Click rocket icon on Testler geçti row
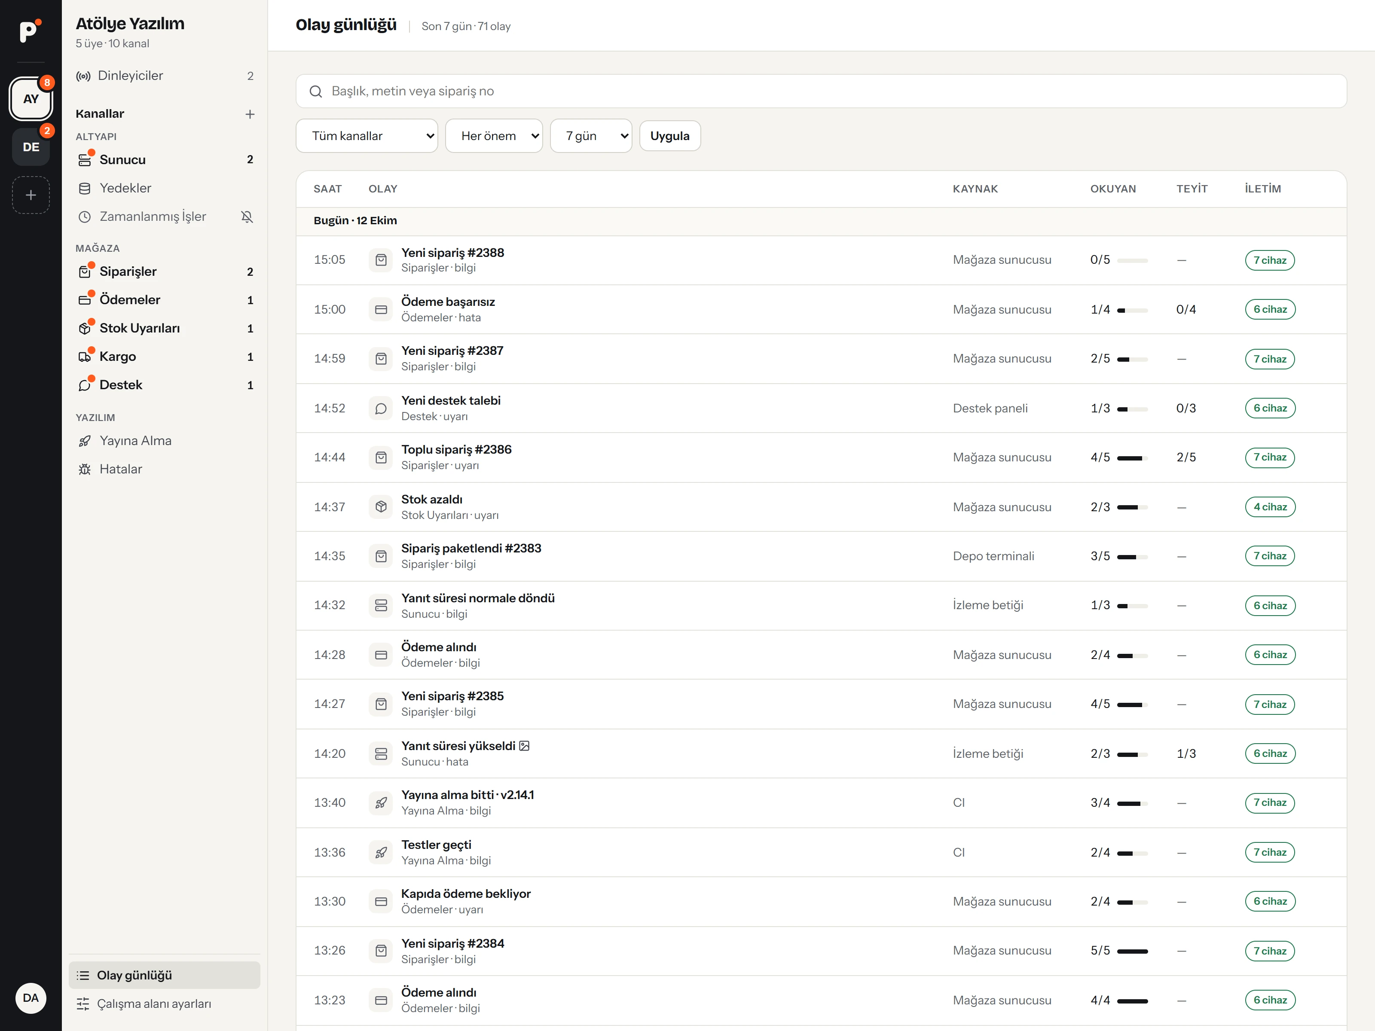Image resolution: width=1375 pixels, height=1031 pixels. tap(381, 853)
